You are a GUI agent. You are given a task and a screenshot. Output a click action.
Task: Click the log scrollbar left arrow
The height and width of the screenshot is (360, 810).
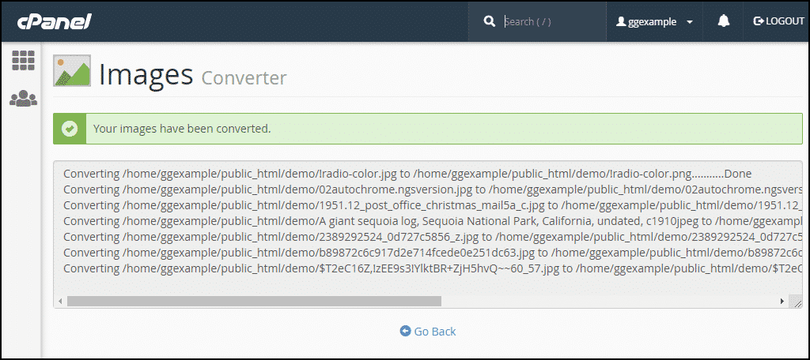(60, 301)
